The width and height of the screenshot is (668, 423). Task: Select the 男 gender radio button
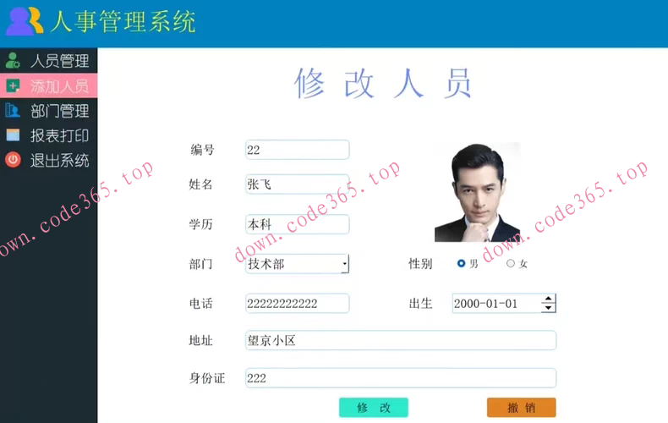coord(461,263)
